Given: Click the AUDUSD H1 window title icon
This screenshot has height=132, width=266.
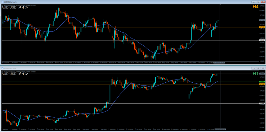Looking at the screenshot, I should coord(2,68).
